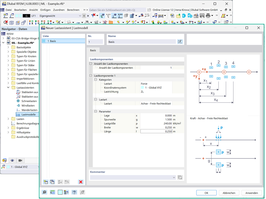Click the units and decimals 0.00 icon
266x199 pixels.
(x=52, y=192)
